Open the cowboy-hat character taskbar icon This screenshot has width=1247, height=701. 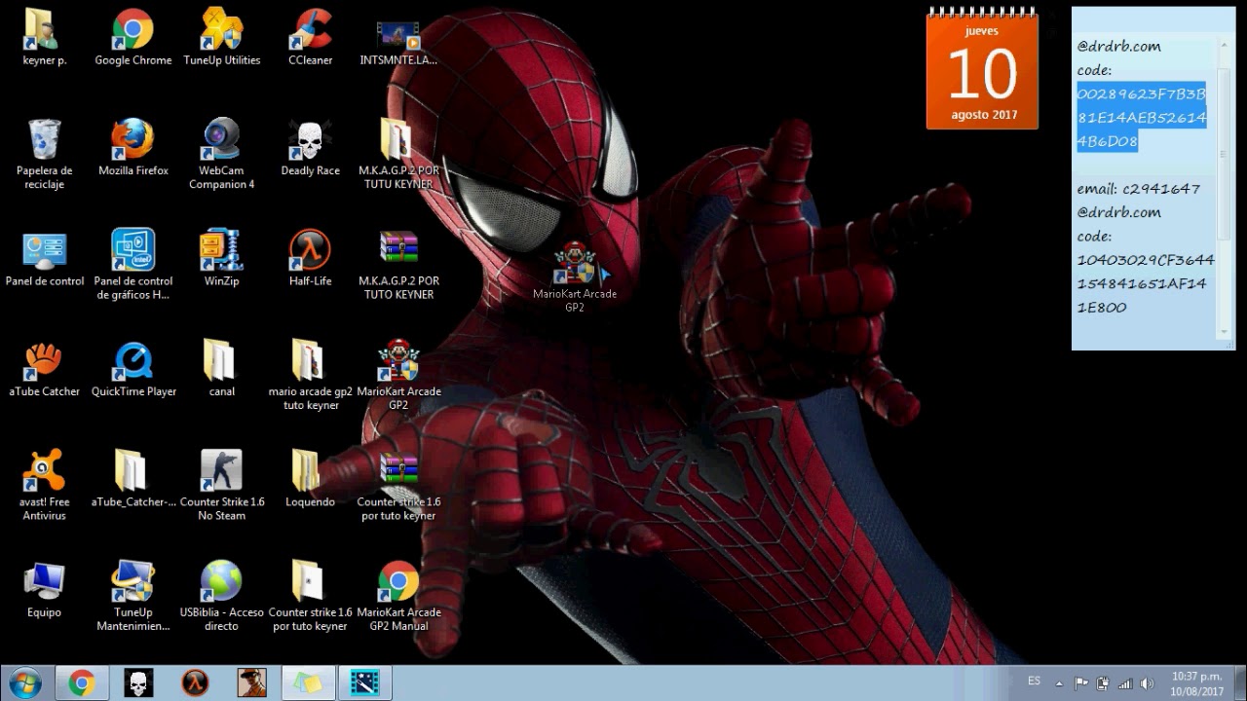point(251,683)
